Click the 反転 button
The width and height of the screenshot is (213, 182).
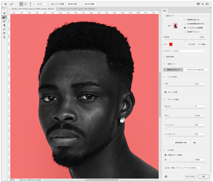click(195, 143)
